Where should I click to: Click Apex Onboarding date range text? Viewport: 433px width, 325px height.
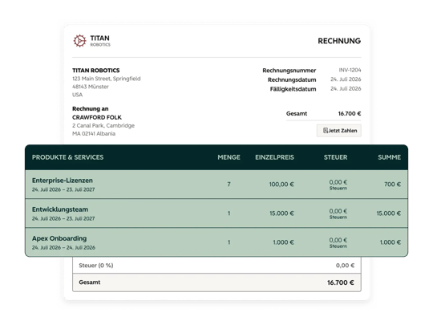click(x=63, y=248)
